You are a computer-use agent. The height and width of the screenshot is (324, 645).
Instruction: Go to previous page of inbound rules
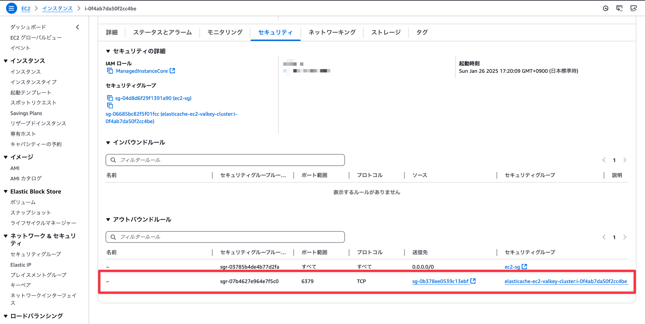[x=604, y=160]
